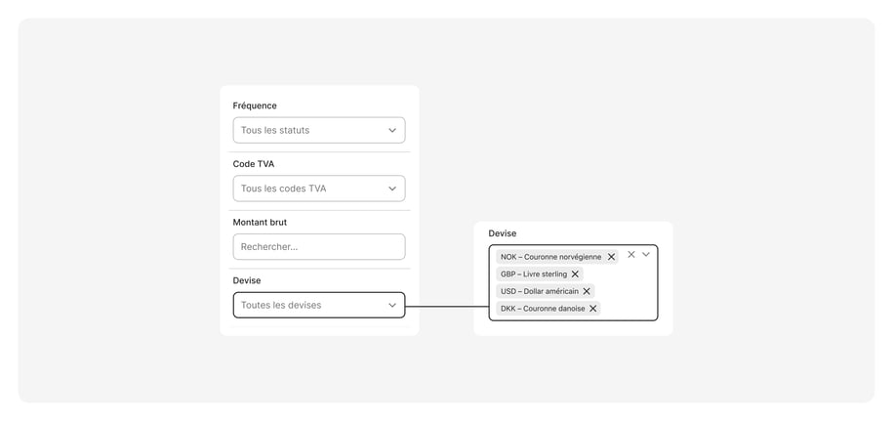893x421 pixels.
Task: Select the GBP – Livre sterling chip text
Action: point(534,274)
